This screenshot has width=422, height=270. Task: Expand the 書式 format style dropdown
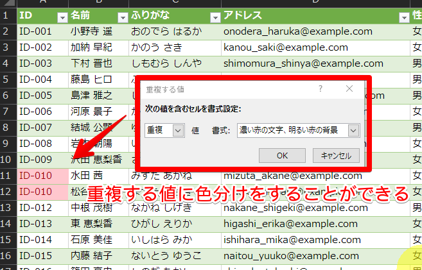(353, 130)
